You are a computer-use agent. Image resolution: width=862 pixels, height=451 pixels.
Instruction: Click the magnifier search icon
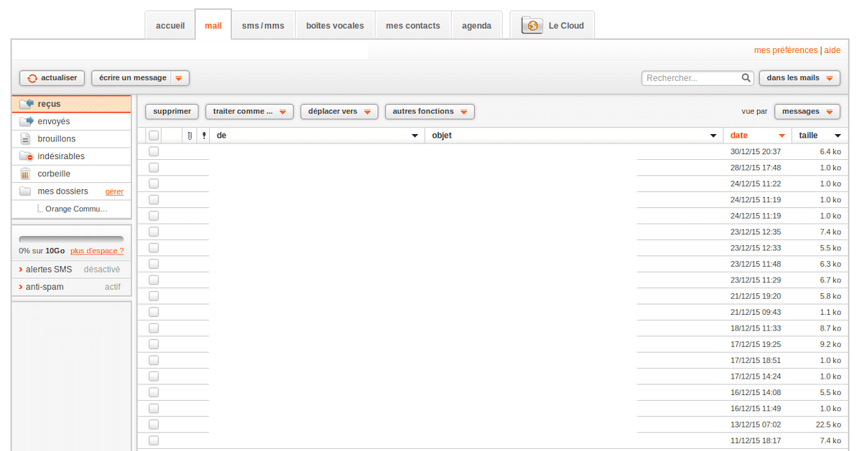[x=746, y=78]
